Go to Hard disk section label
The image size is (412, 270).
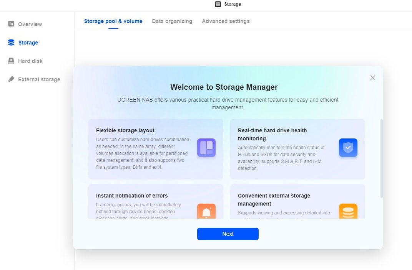pyautogui.click(x=30, y=61)
